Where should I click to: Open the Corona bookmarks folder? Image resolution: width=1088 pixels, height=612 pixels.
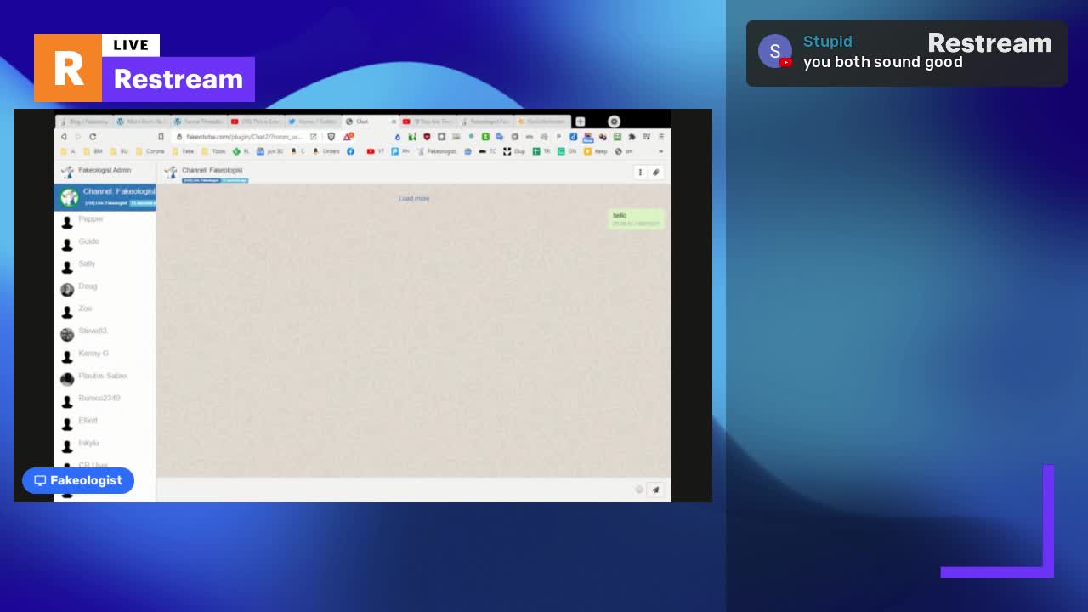tap(150, 151)
